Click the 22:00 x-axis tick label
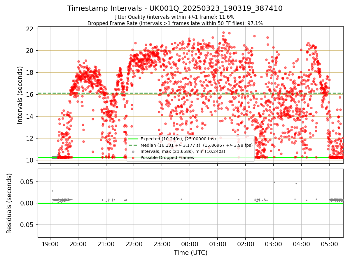Screen dimensions: 350x263 tap(134, 244)
